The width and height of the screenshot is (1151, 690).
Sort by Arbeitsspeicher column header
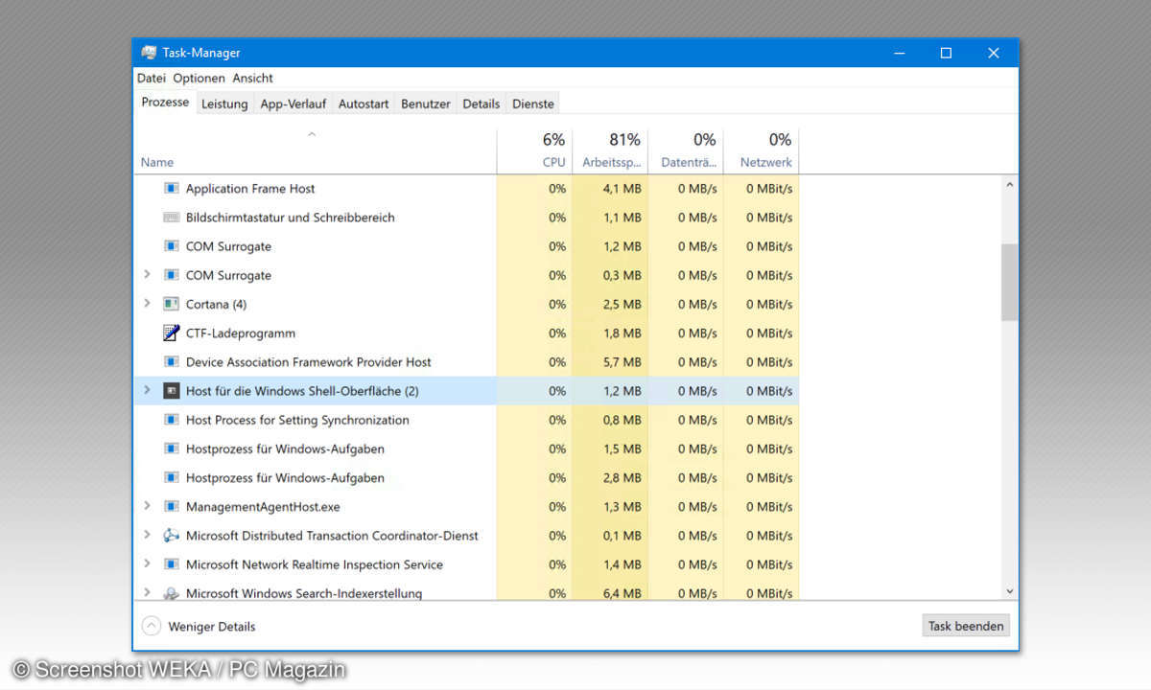click(x=610, y=151)
